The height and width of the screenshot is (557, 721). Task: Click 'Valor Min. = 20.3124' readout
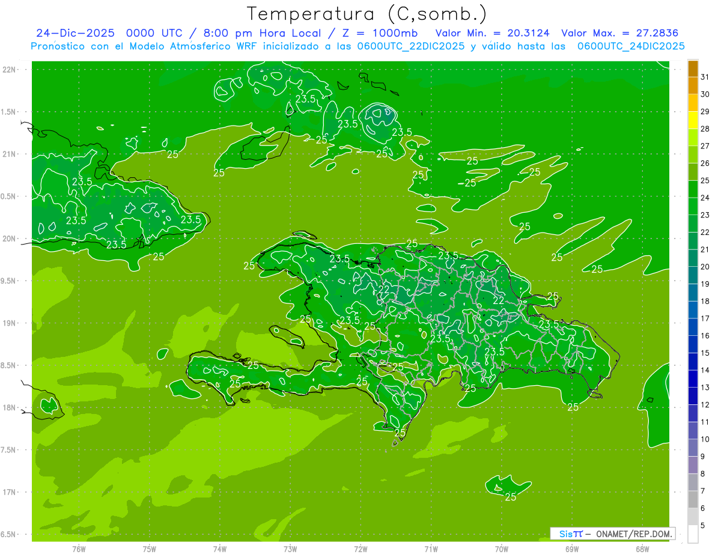point(493,33)
